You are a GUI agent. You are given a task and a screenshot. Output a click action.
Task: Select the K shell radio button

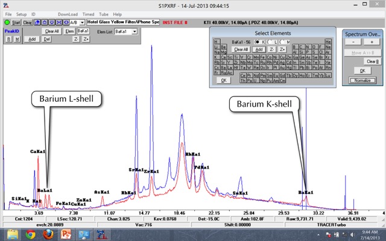tap(256, 41)
